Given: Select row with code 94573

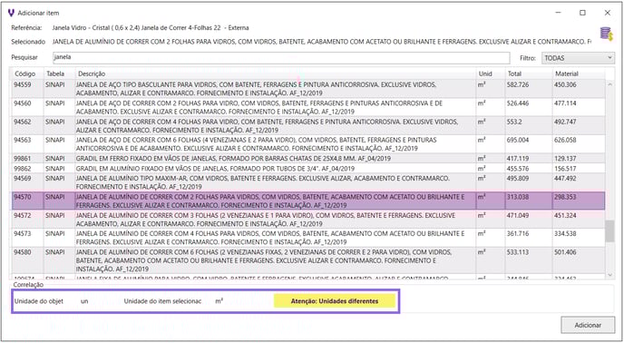Looking at the screenshot, I should 308,238.
